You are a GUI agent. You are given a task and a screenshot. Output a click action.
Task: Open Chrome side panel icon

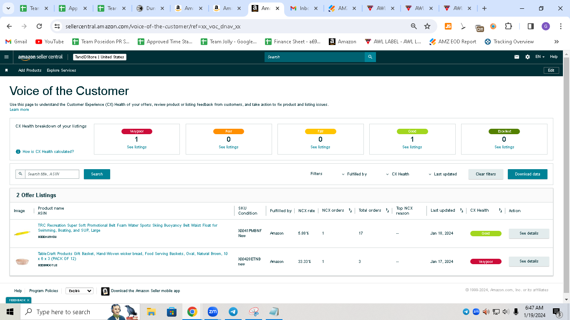pyautogui.click(x=531, y=26)
